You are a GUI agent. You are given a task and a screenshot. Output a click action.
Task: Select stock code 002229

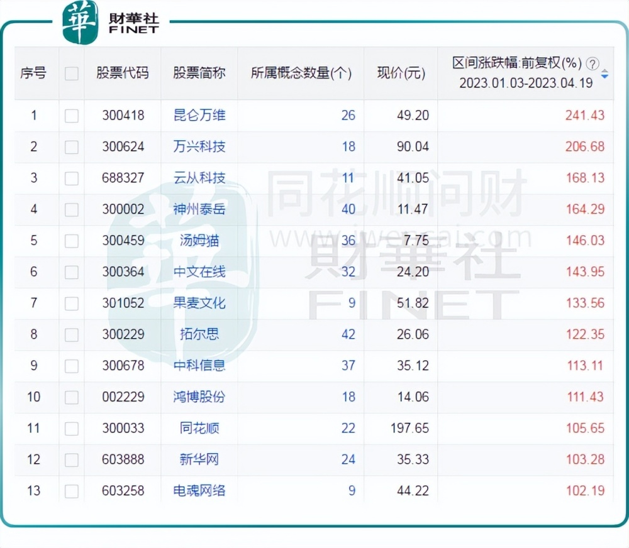tap(123, 397)
